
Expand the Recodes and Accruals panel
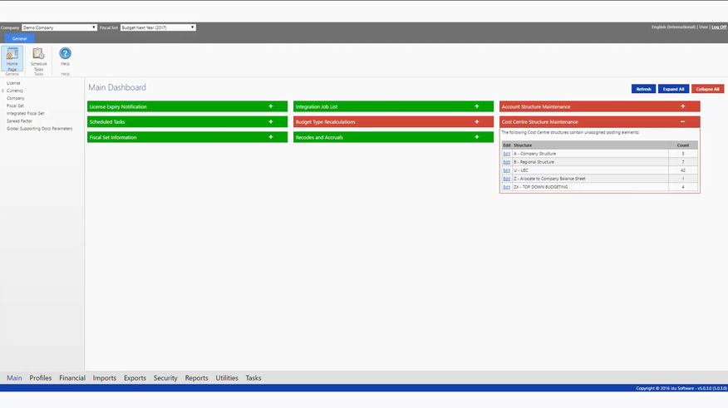pos(476,137)
